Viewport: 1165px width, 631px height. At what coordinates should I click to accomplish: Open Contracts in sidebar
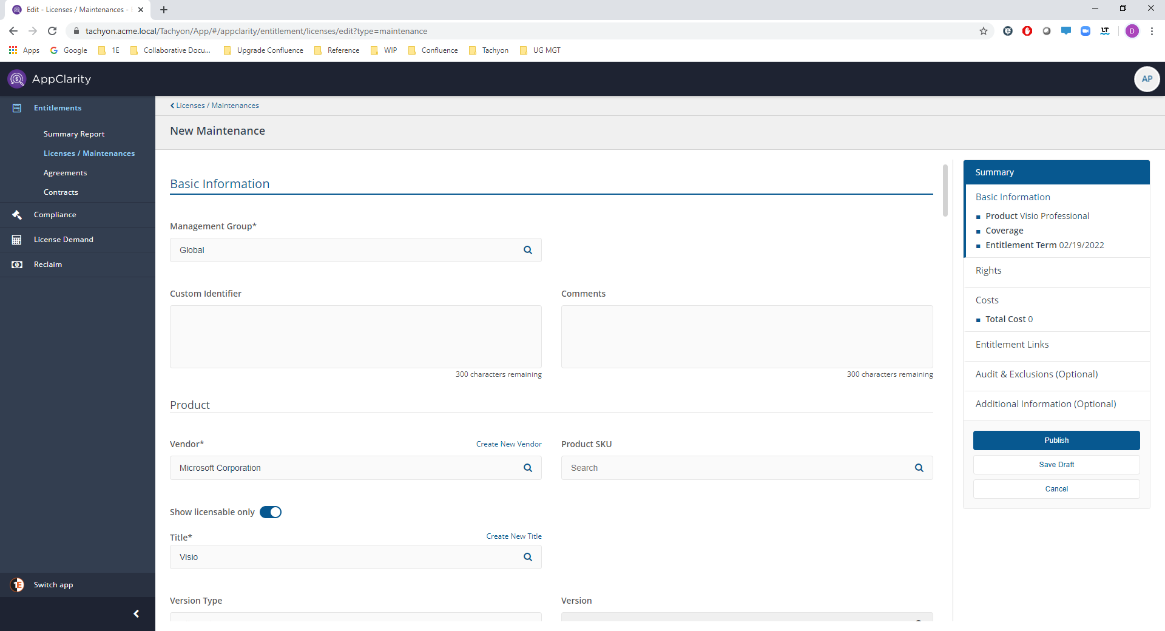click(x=61, y=192)
